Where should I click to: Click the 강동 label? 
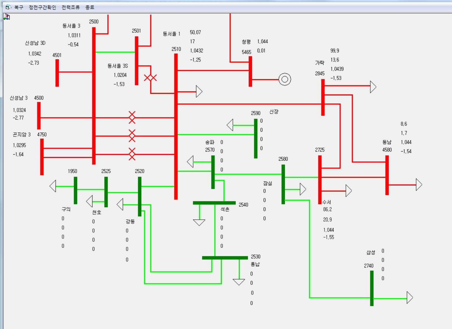point(130,221)
